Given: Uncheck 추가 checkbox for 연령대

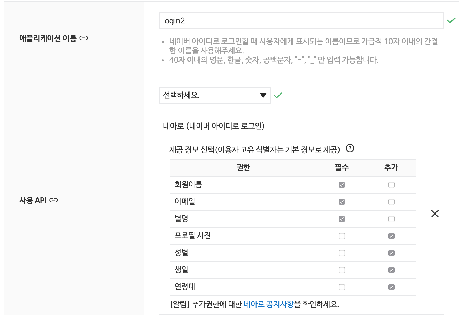Looking at the screenshot, I should click(x=391, y=287).
